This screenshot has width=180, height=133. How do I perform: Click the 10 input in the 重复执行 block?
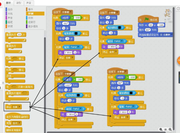(19, 35)
